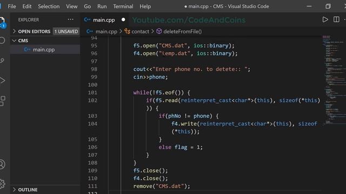Open the Search view in activity bar
Screen dimensions: 346x194
pyautogui.click(x=2, y=40)
